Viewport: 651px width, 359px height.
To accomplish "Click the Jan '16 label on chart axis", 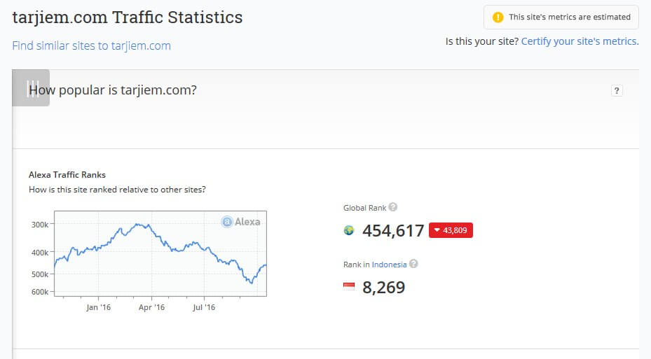I will [x=98, y=307].
